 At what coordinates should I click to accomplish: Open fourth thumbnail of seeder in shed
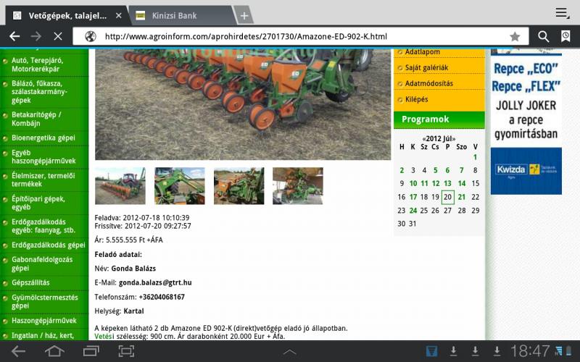pos(298,186)
